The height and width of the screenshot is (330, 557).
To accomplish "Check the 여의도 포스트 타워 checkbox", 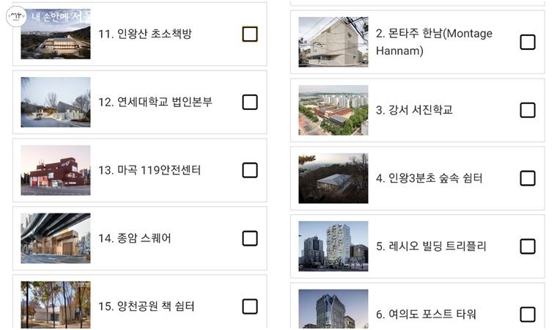I will coord(528,315).
